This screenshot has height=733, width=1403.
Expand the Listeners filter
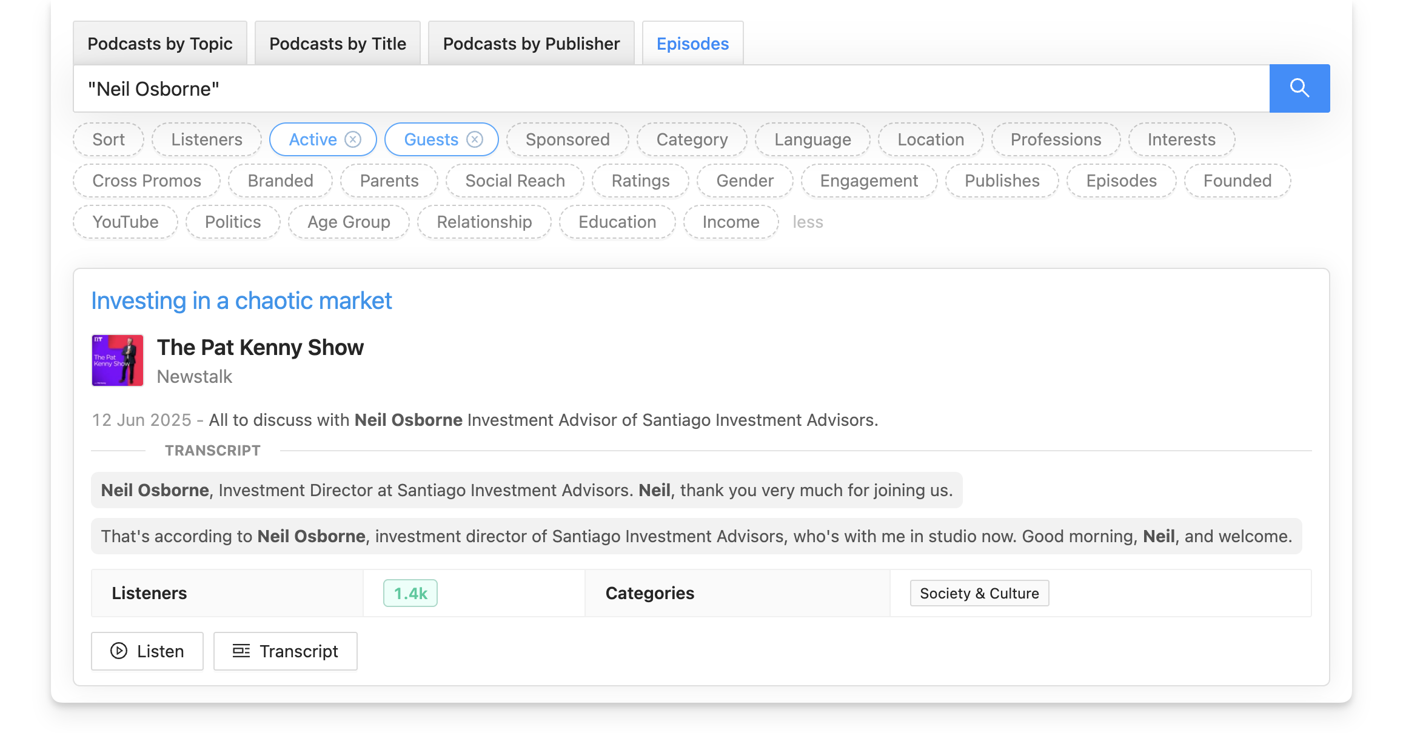tap(206, 139)
